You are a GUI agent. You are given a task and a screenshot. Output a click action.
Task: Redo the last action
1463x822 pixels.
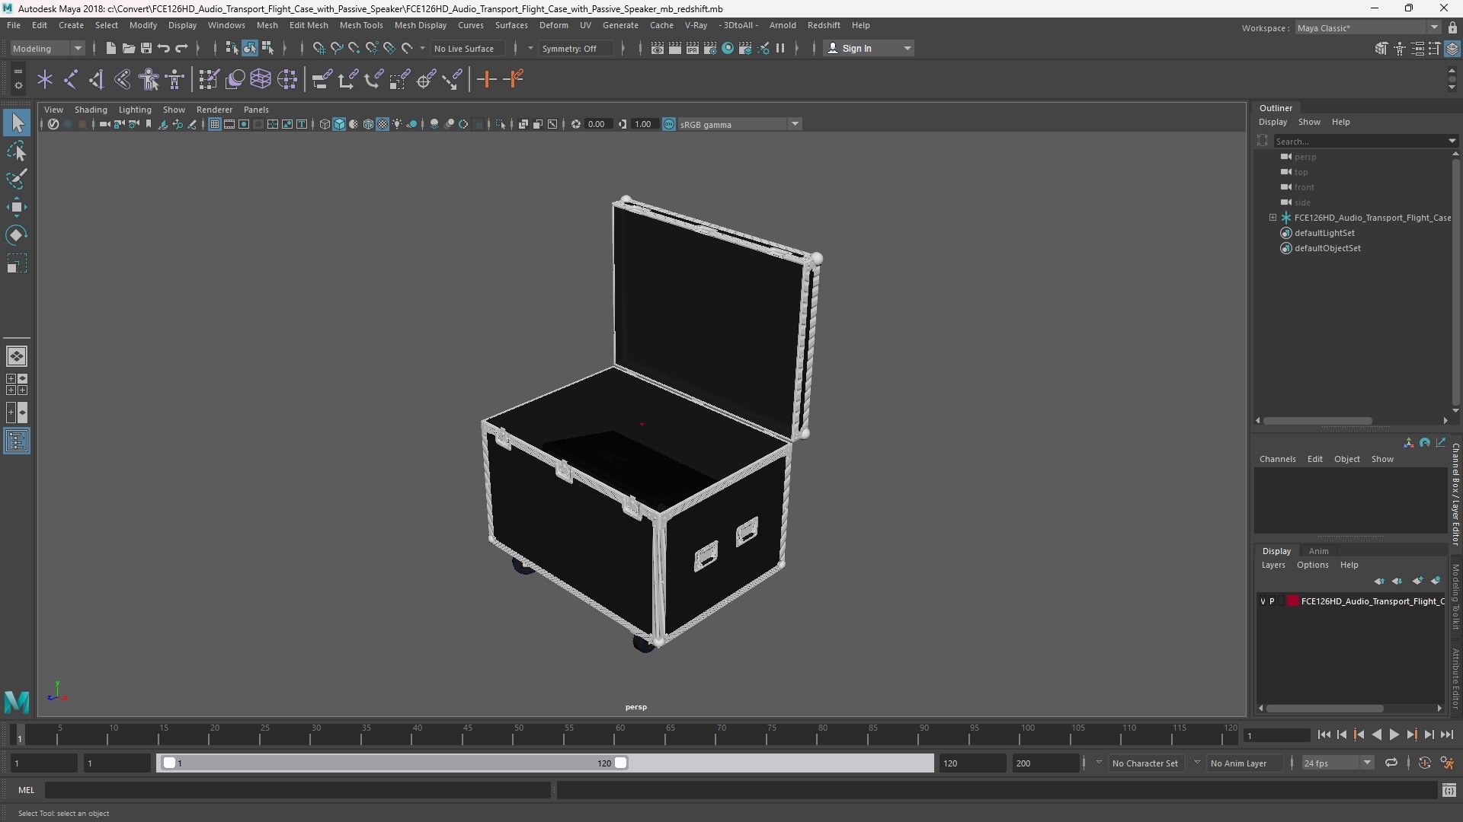tap(181, 48)
